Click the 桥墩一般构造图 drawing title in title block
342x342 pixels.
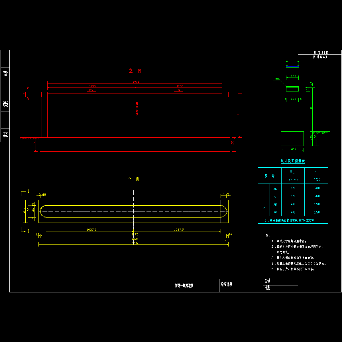pyautogui.click(x=184, y=286)
